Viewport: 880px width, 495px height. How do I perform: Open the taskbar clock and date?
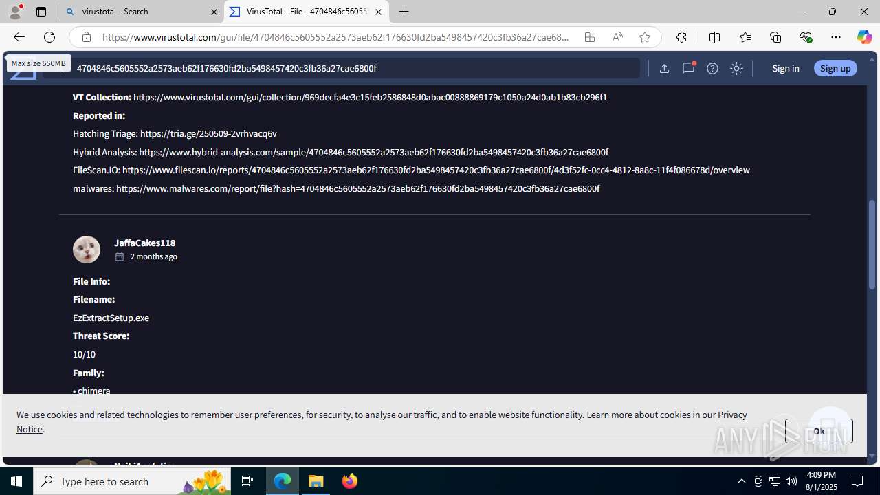[819, 481]
